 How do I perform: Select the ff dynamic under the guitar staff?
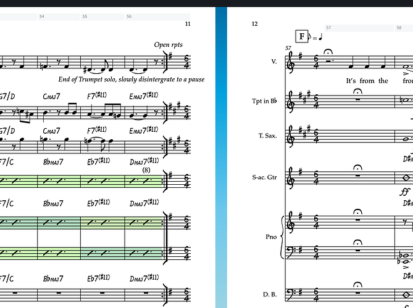pos(404,192)
